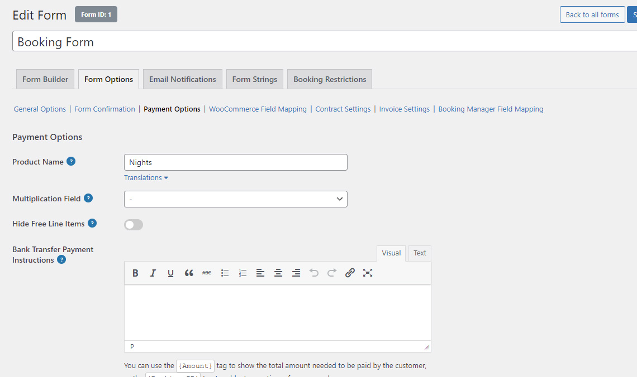Go to General Options section

point(40,109)
